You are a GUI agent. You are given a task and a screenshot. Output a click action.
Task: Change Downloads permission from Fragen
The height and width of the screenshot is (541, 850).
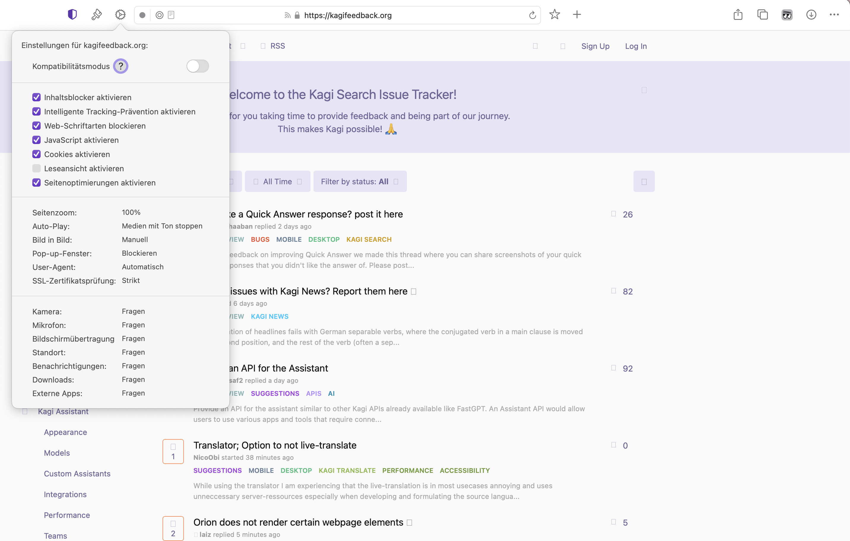click(x=133, y=380)
